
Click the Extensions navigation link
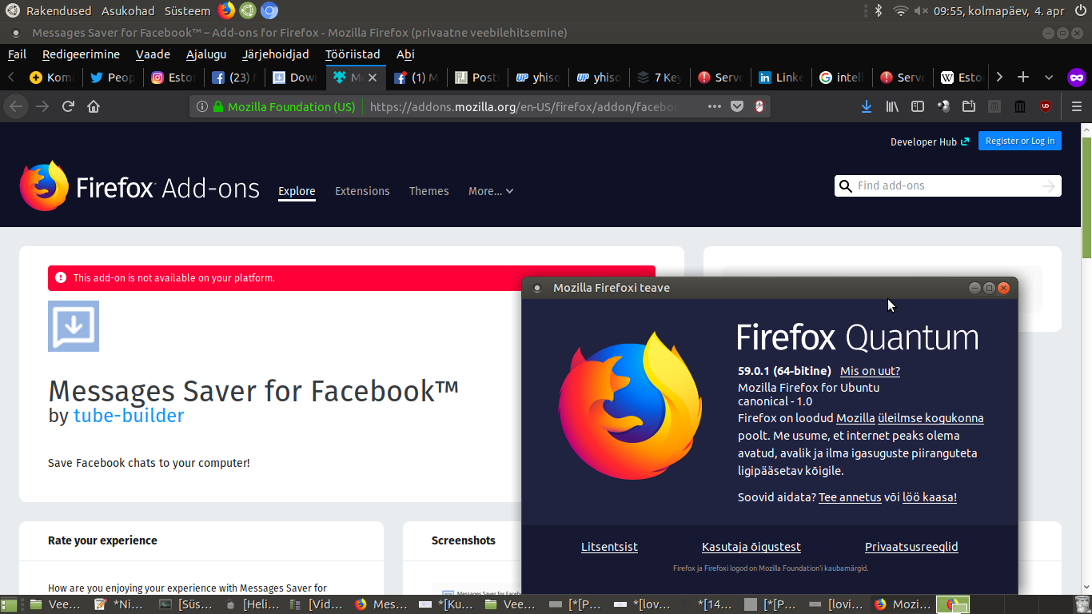click(x=362, y=191)
